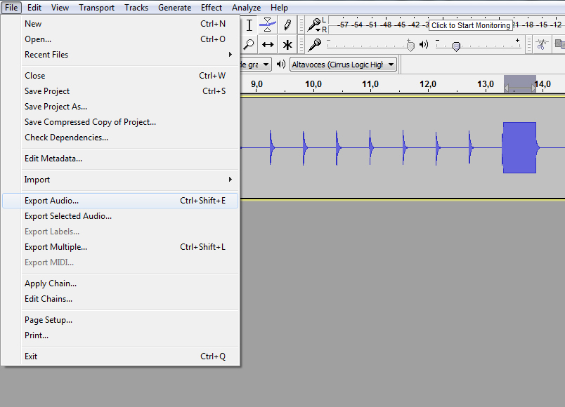Open the File menu

click(11, 8)
